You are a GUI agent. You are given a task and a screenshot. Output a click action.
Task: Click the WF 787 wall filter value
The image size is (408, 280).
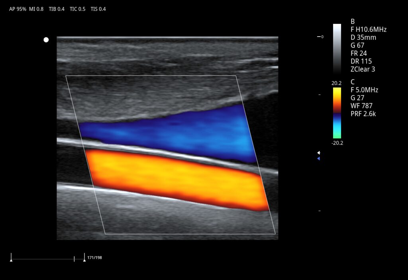click(x=361, y=106)
